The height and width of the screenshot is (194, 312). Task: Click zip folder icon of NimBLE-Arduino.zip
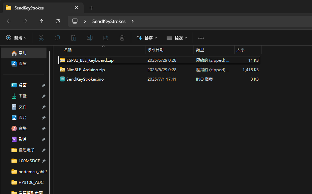click(x=62, y=70)
